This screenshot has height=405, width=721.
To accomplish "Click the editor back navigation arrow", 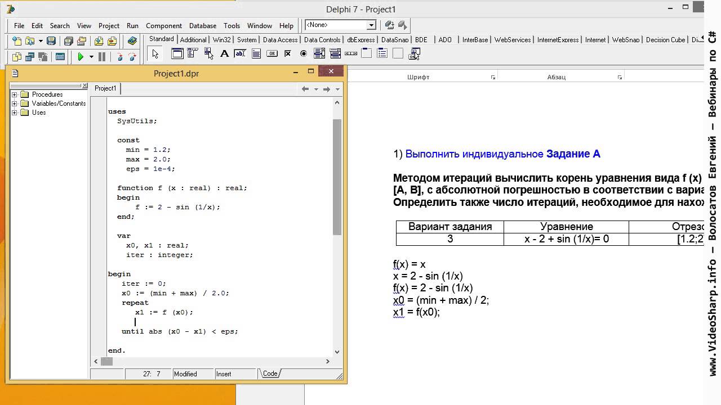I will click(x=305, y=89).
